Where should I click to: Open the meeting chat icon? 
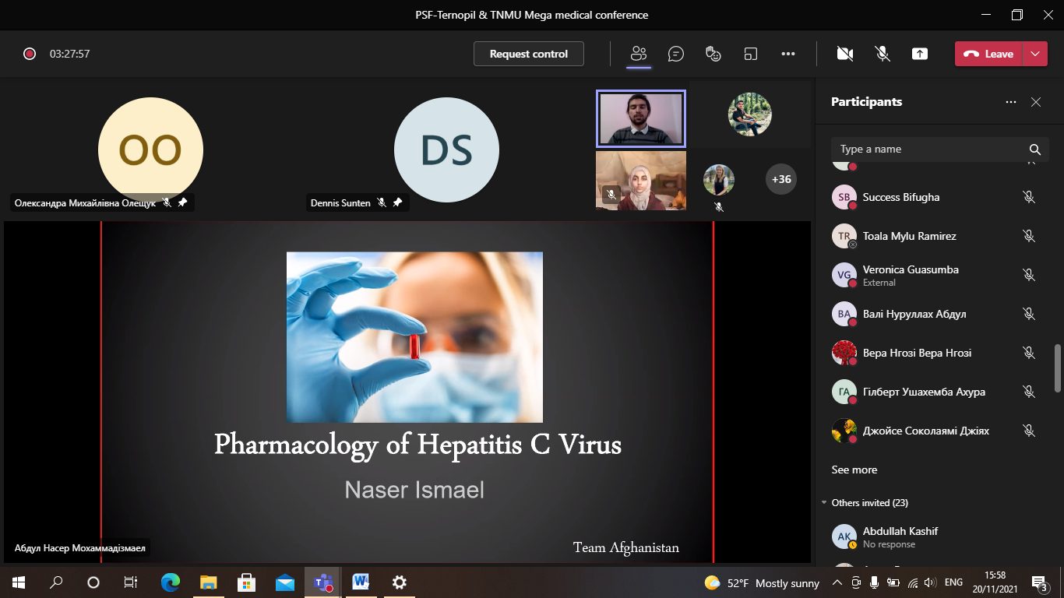(x=676, y=54)
